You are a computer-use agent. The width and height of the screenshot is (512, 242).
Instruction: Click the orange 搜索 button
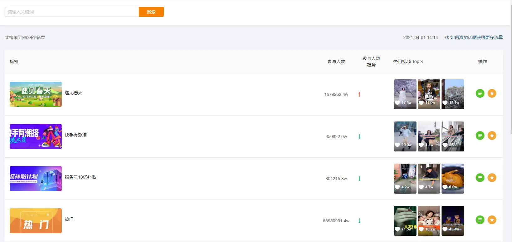pos(151,12)
